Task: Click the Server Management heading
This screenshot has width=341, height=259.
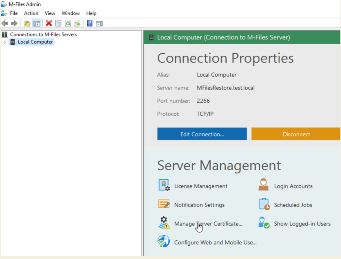Action: tap(219, 165)
